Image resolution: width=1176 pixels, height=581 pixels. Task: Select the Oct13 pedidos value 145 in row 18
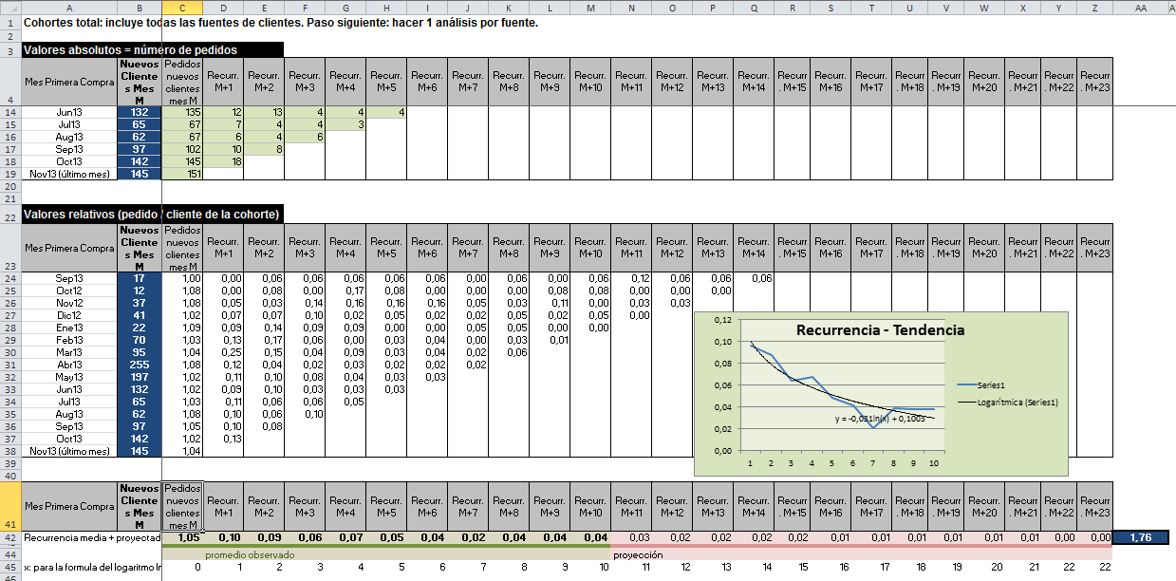182,161
